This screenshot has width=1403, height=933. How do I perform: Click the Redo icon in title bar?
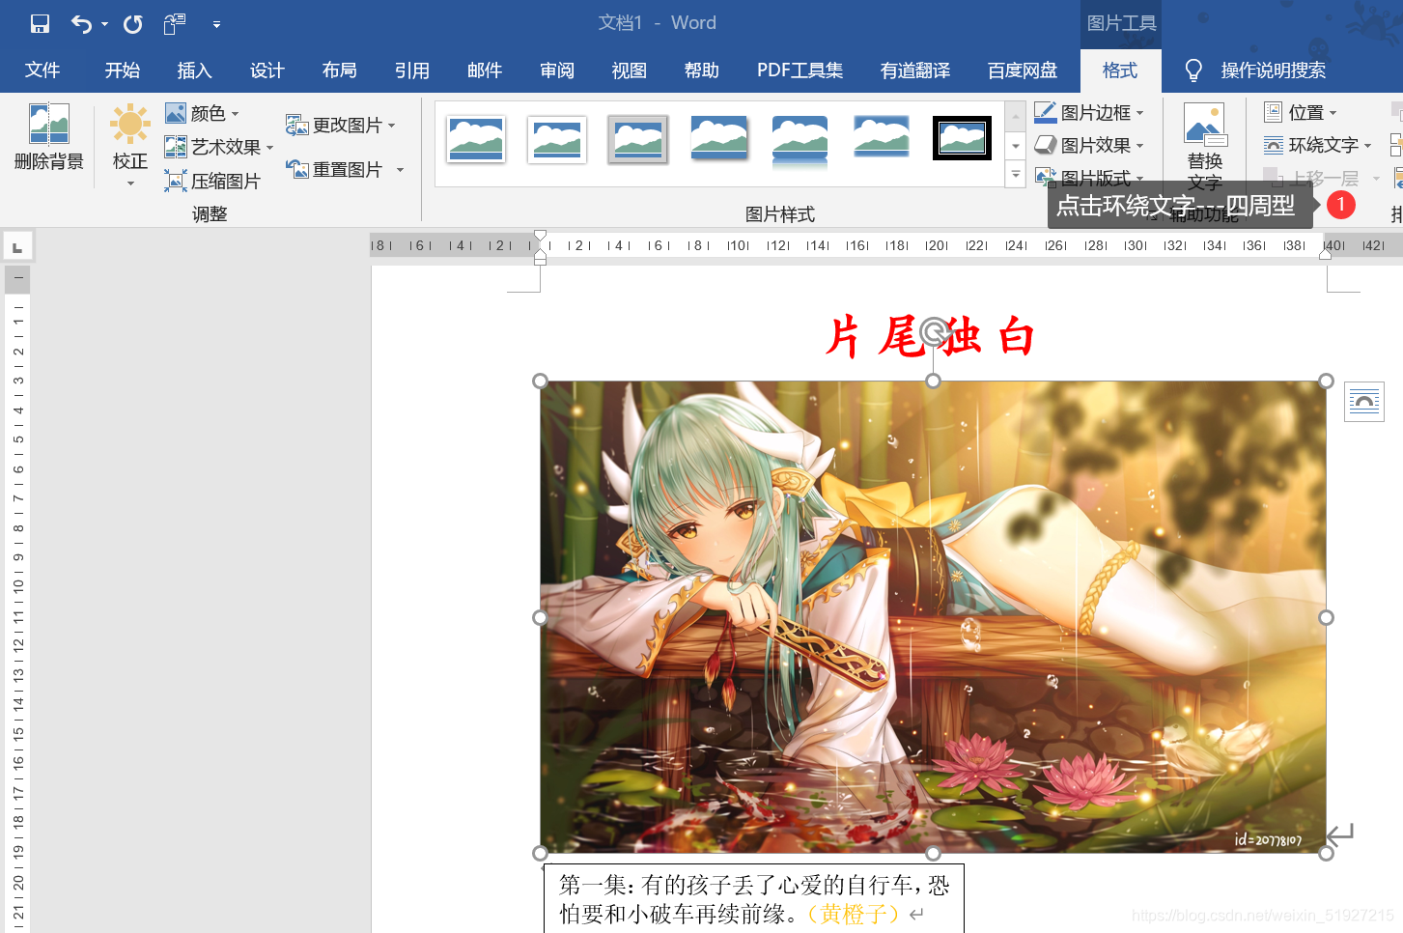coord(133,24)
